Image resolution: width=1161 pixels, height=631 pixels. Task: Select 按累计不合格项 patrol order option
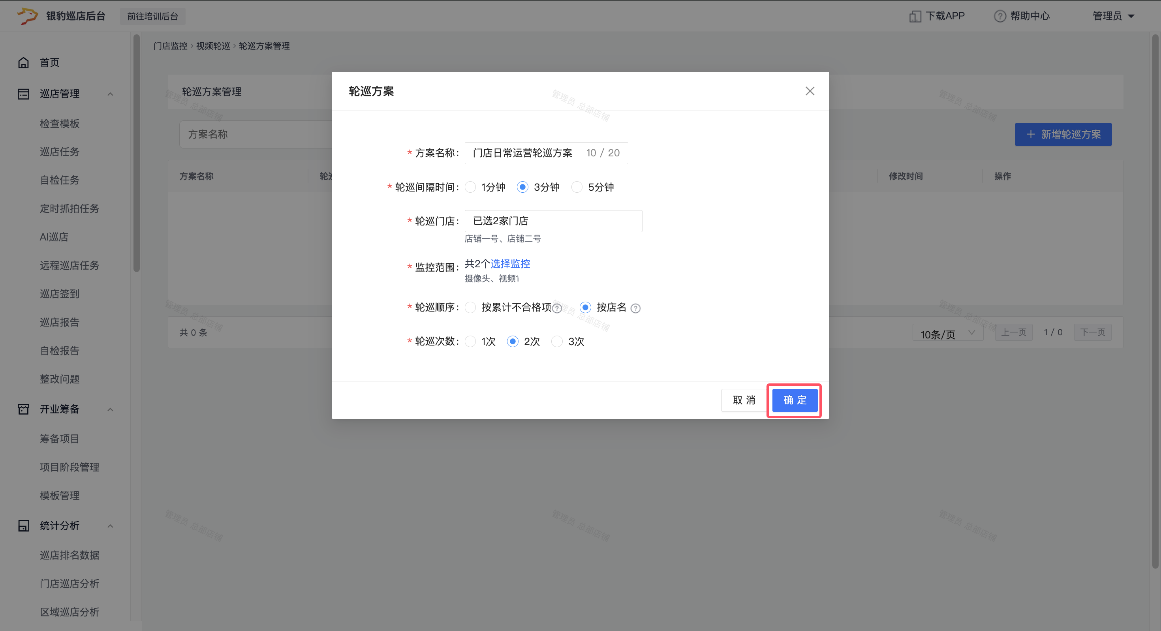pyautogui.click(x=471, y=307)
